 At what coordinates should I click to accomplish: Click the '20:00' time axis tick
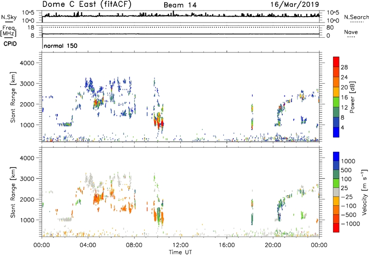[273, 245]
